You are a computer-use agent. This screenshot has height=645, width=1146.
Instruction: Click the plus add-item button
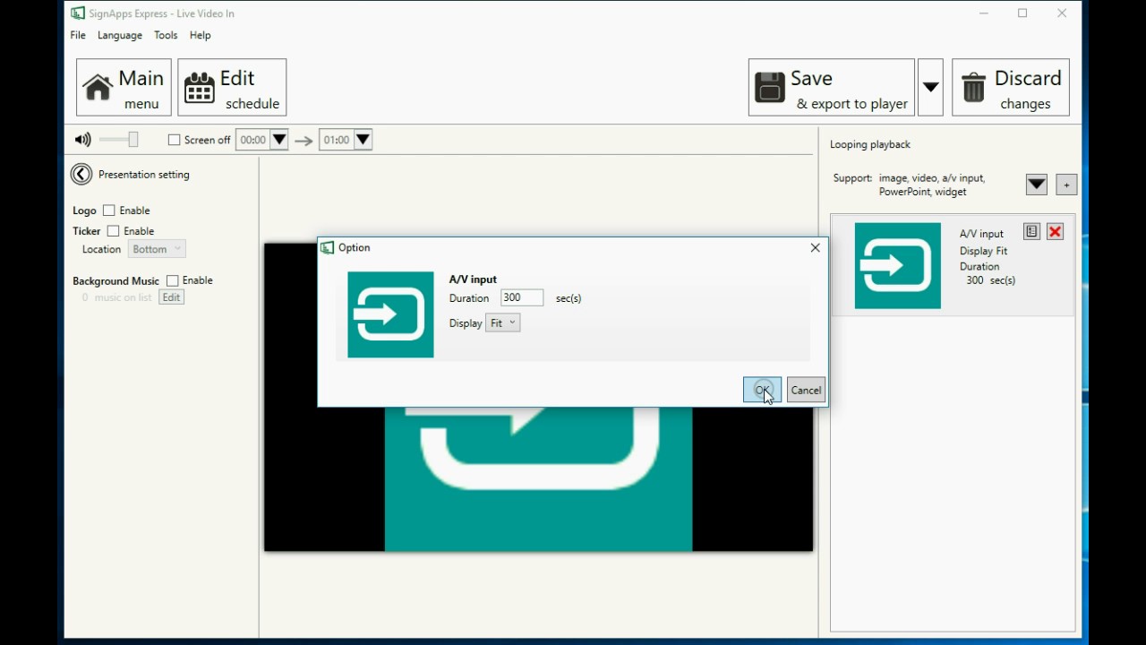[x=1066, y=185]
